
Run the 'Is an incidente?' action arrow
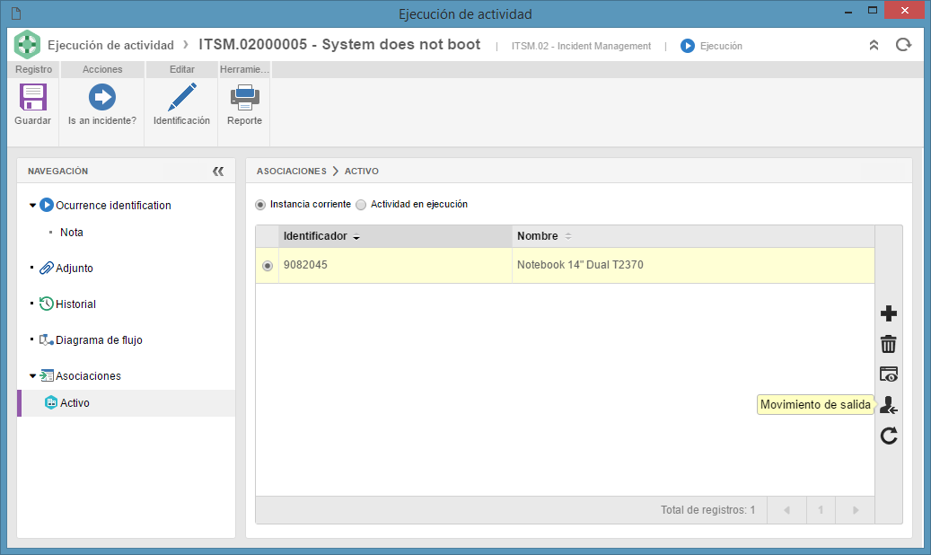click(102, 97)
